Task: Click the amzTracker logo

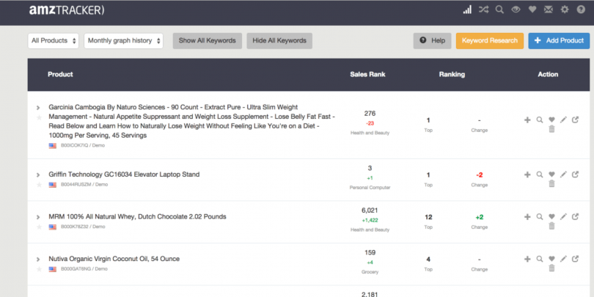Action: point(67,10)
